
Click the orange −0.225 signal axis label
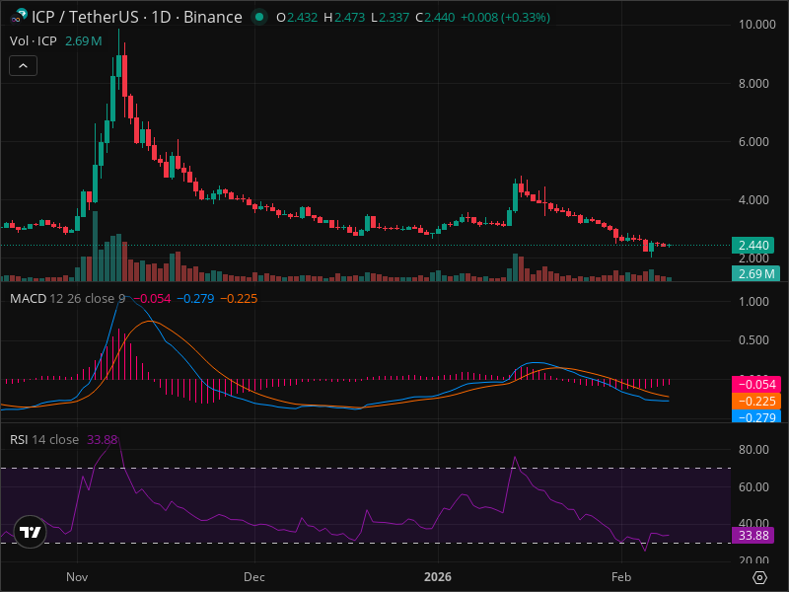click(755, 402)
